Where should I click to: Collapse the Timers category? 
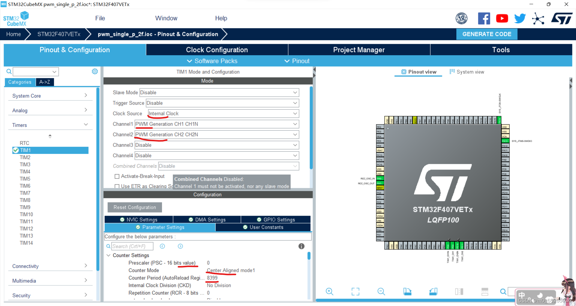point(50,125)
